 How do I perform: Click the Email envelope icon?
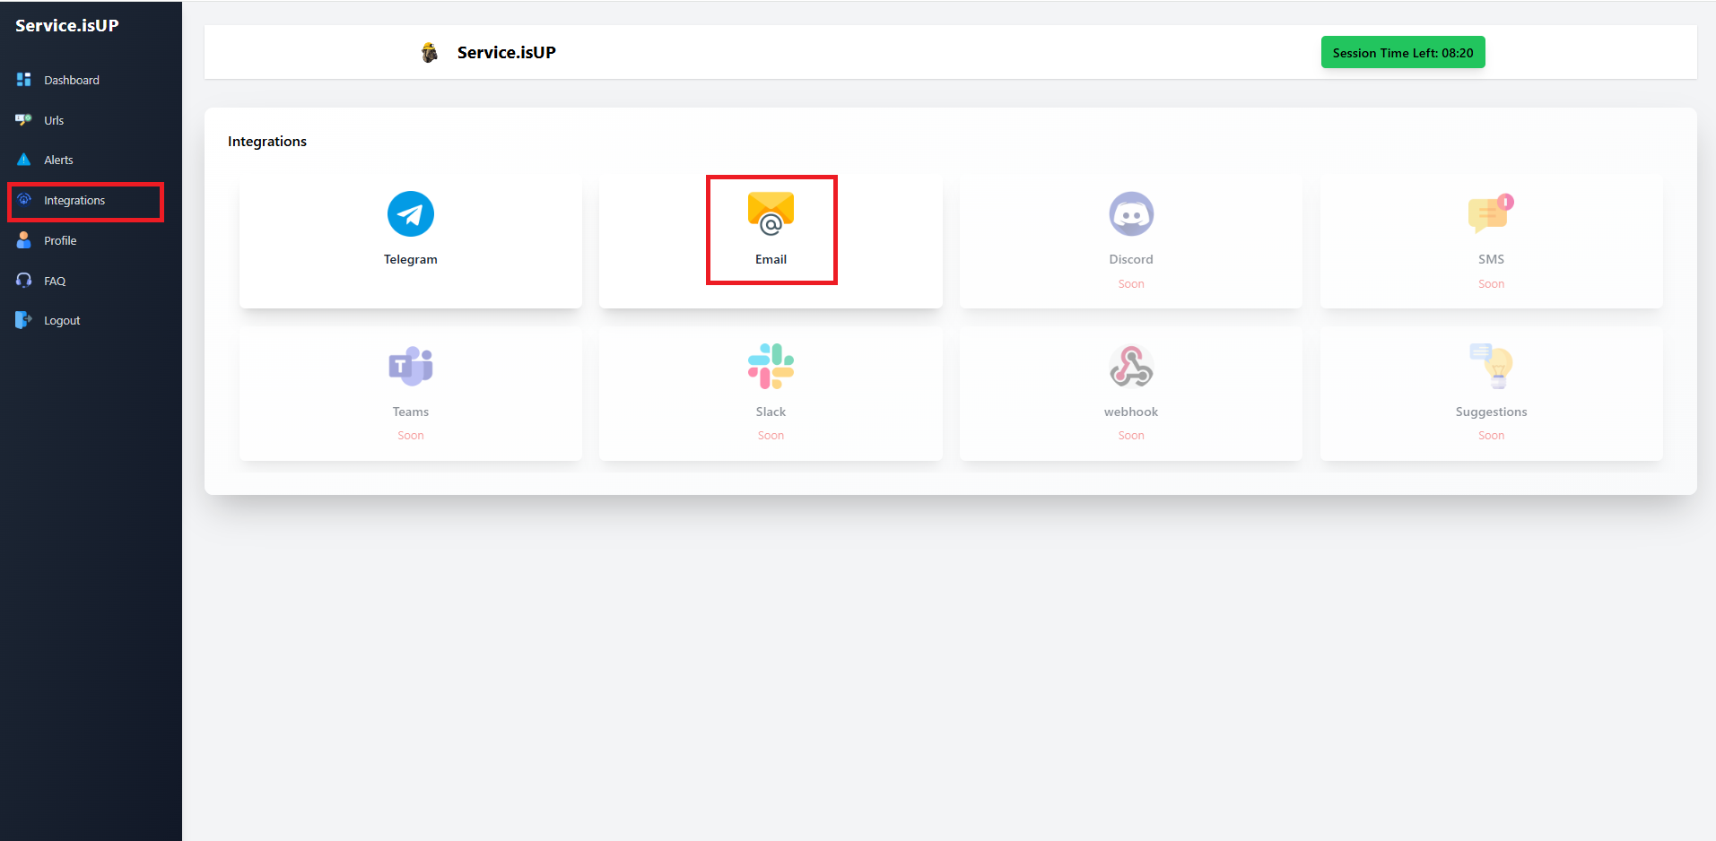[x=771, y=213]
